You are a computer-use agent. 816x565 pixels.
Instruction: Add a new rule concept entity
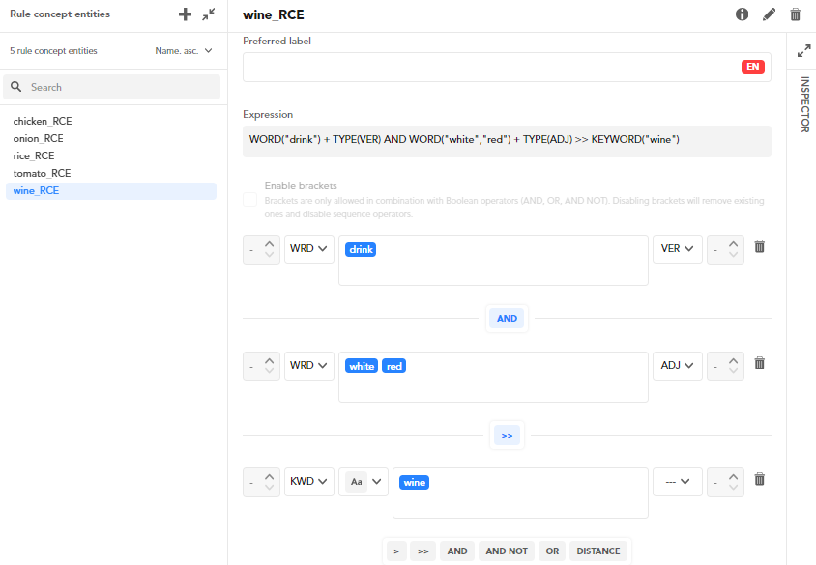coord(186,14)
